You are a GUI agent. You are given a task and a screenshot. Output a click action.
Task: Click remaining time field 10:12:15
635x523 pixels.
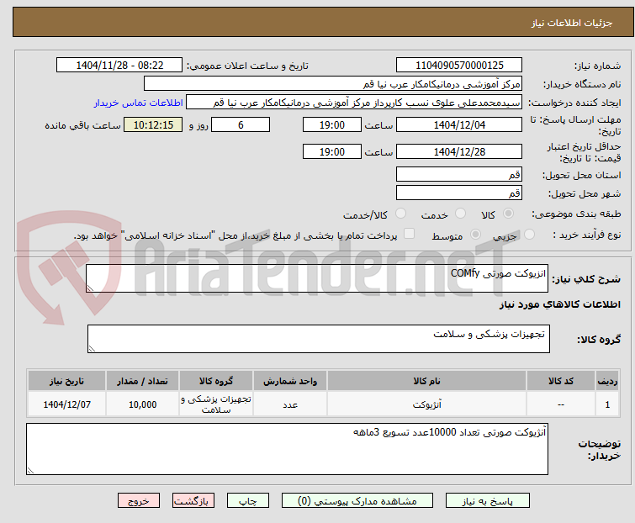pyautogui.click(x=153, y=124)
